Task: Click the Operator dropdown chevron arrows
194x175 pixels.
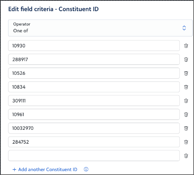Action: pos(184,28)
